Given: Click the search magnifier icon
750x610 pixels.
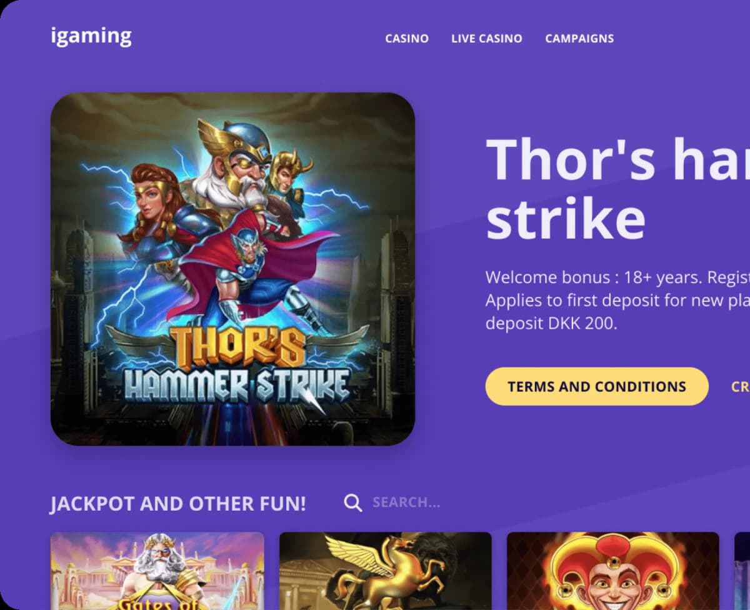Looking at the screenshot, I should coord(353,503).
